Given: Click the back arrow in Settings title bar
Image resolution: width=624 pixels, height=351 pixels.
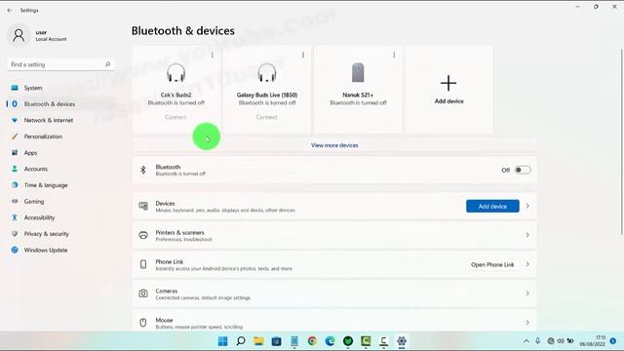Looking at the screenshot, I should [x=10, y=11].
